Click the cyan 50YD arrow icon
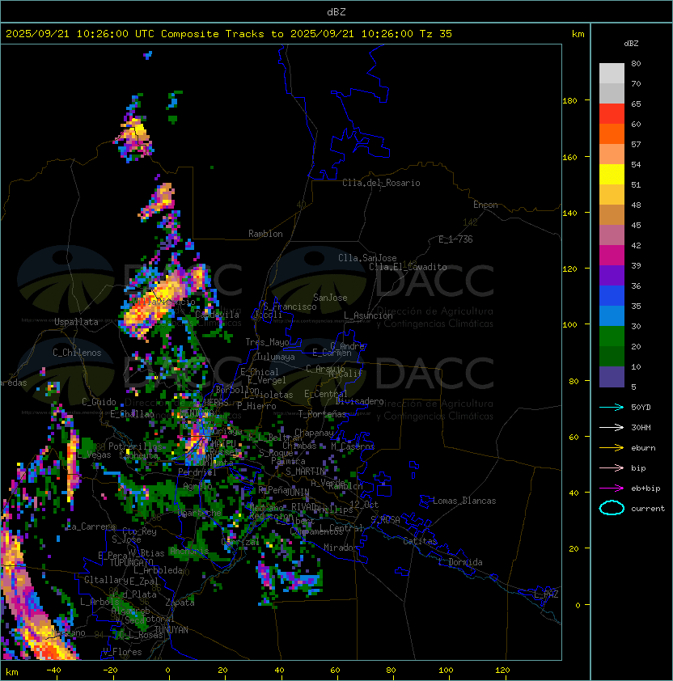Screen dimensions: 673x681 (x=612, y=407)
